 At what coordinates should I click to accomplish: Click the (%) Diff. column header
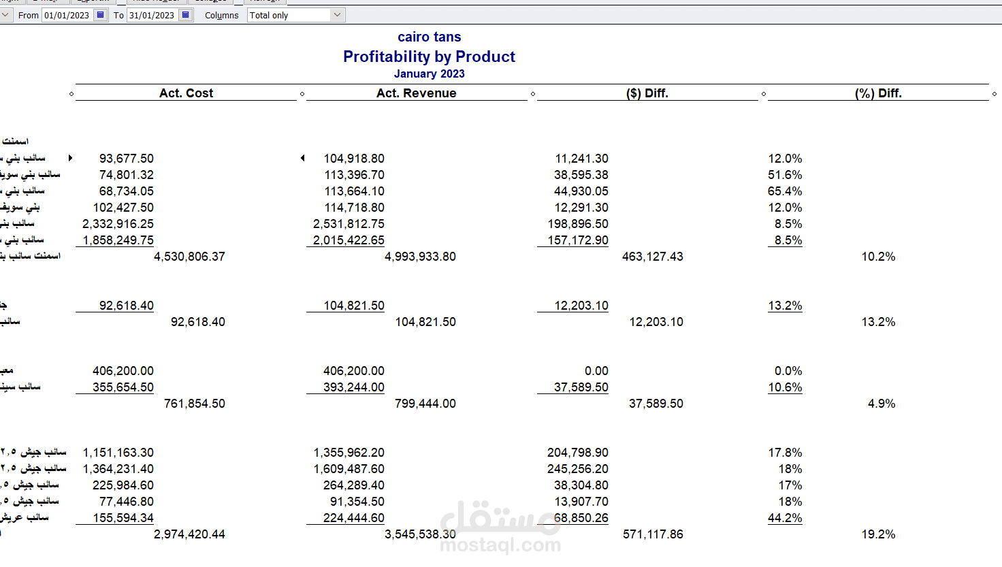click(878, 93)
